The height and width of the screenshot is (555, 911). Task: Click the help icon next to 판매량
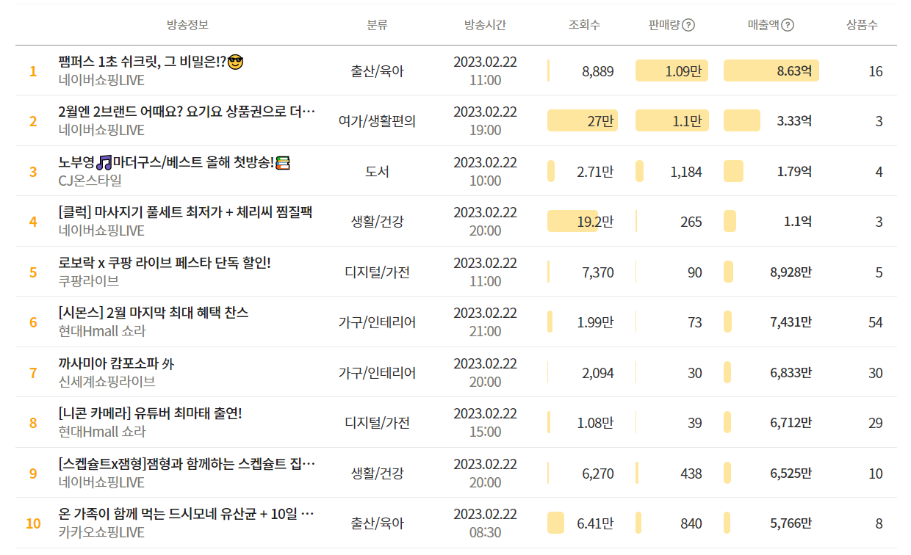coord(688,25)
